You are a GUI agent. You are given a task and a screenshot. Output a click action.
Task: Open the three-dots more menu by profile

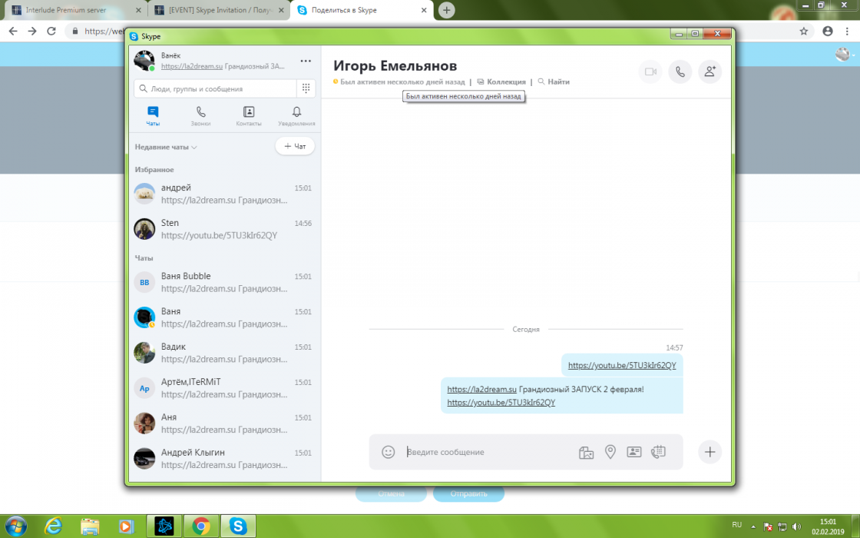(x=306, y=61)
